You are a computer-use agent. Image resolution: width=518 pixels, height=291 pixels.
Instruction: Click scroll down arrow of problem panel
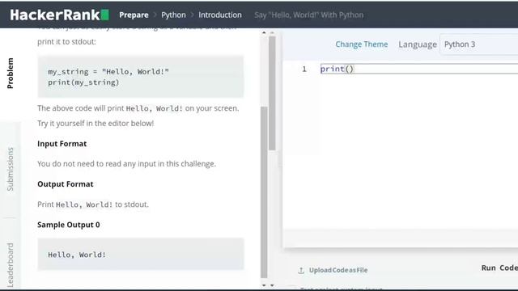pos(264,285)
